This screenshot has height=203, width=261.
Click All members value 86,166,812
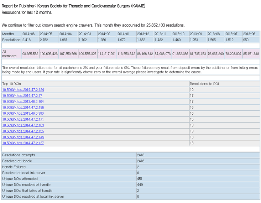(x=145, y=54)
